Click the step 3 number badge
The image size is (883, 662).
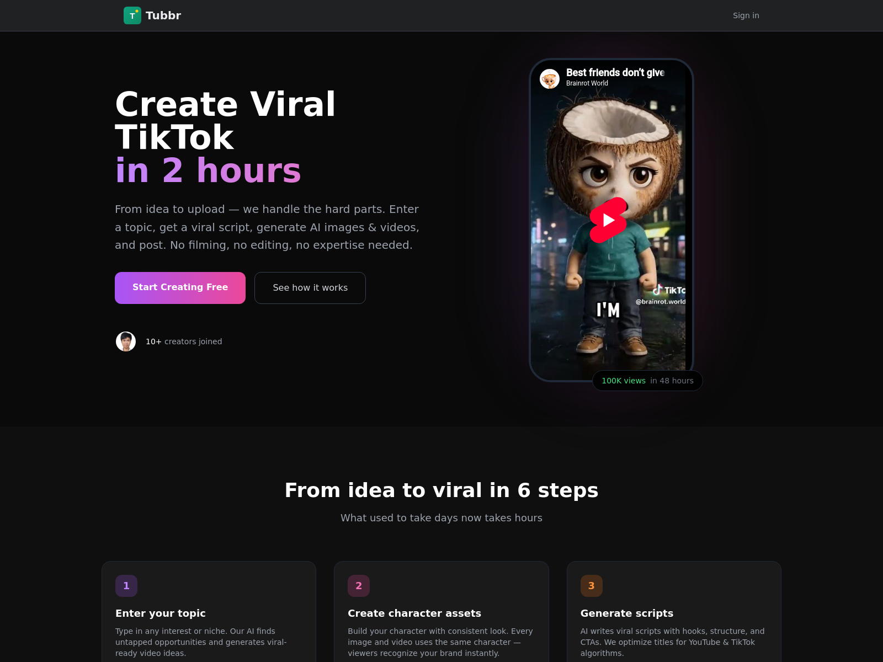point(592,586)
